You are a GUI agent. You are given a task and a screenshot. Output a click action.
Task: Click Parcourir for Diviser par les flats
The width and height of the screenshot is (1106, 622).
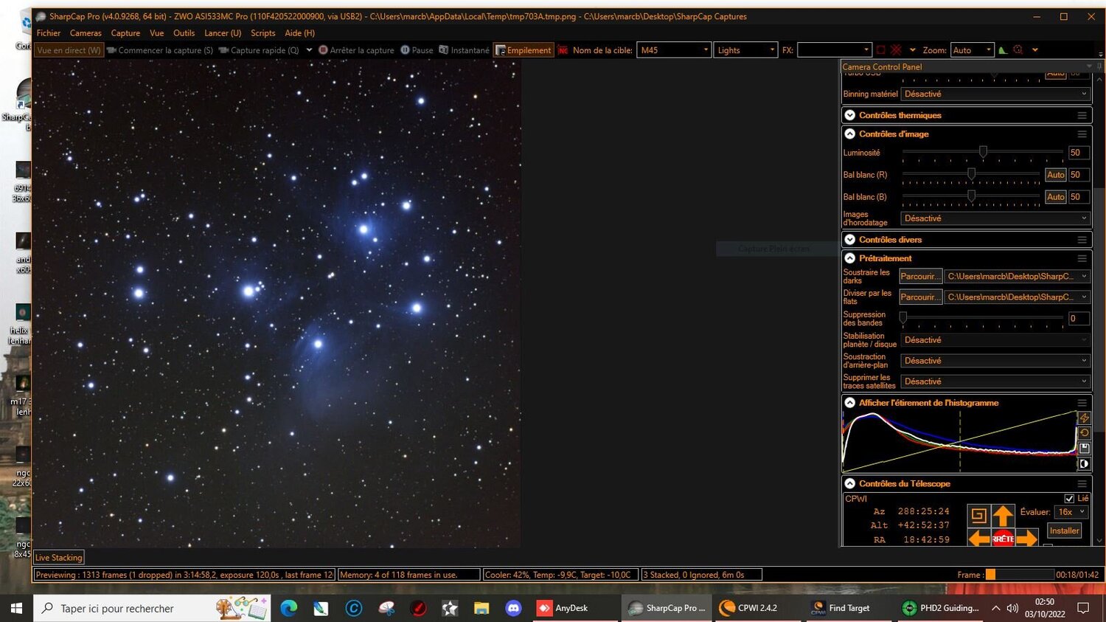(920, 297)
